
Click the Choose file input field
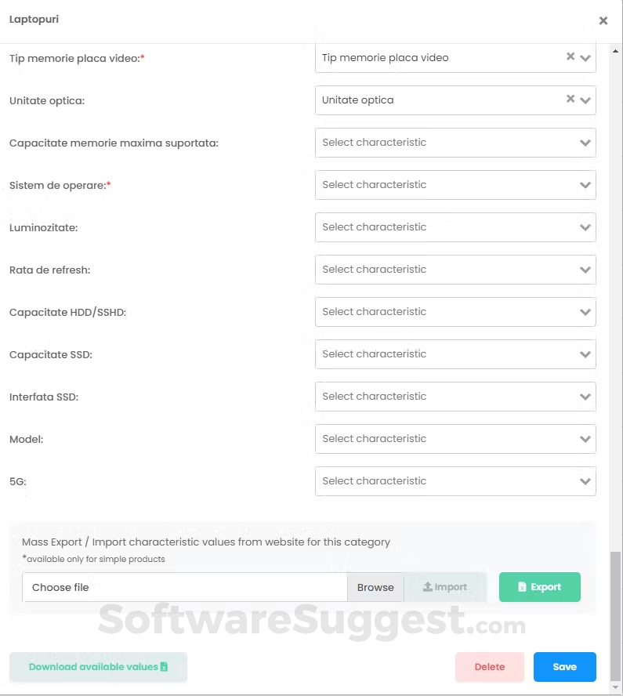tap(185, 587)
